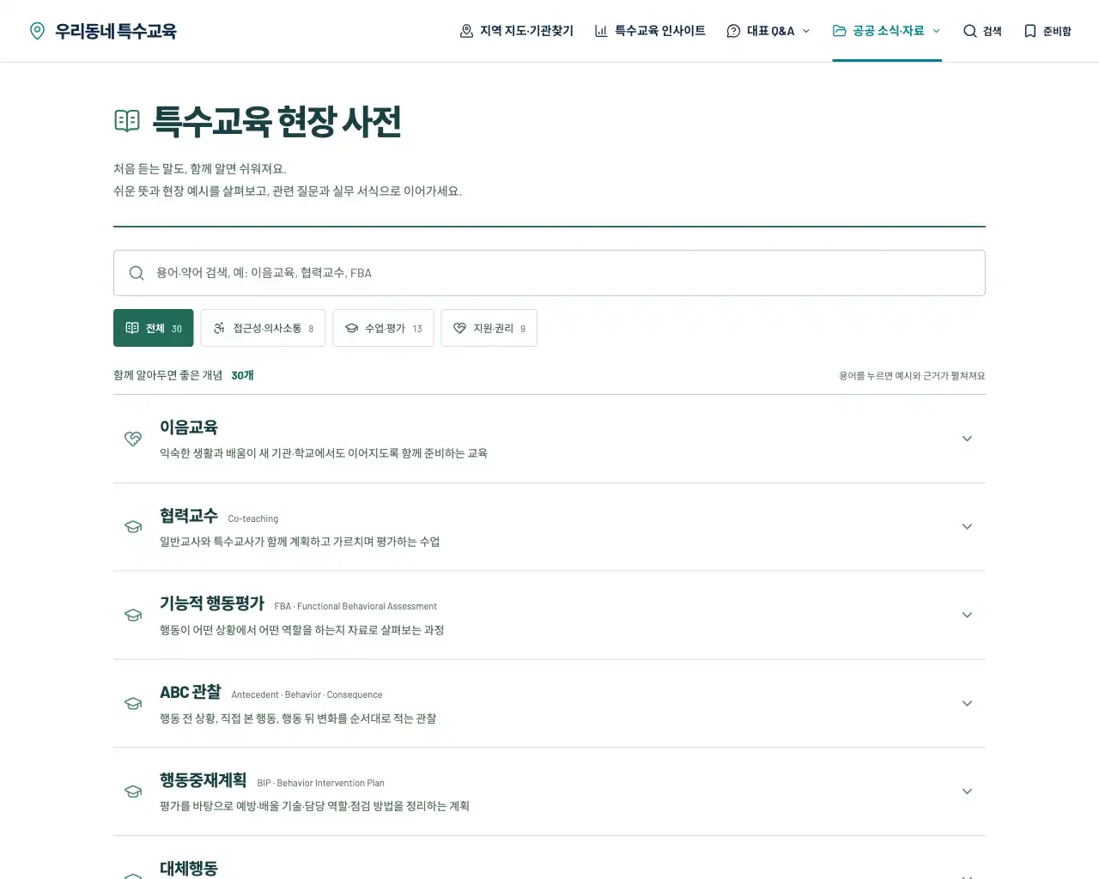Click the 특수교육 현장 사전 heading
1099x879 pixels.
[x=276, y=121]
